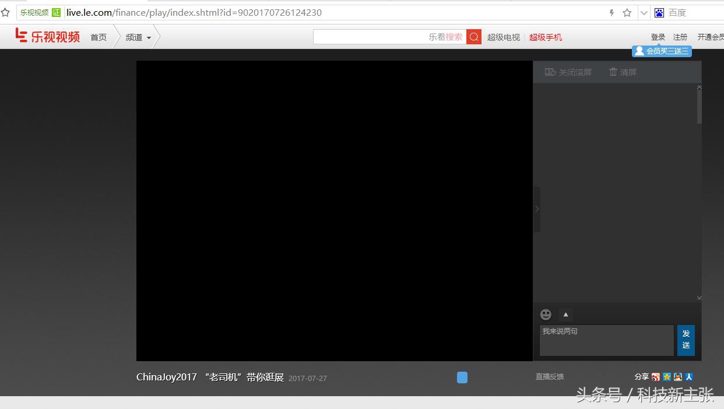724x409 pixels.
Task: Share via the QQ penguin icon
Action: (x=677, y=377)
